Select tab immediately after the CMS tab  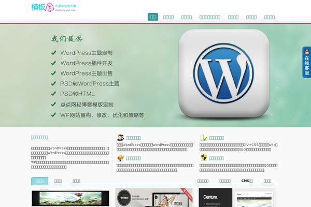coord(267,181)
